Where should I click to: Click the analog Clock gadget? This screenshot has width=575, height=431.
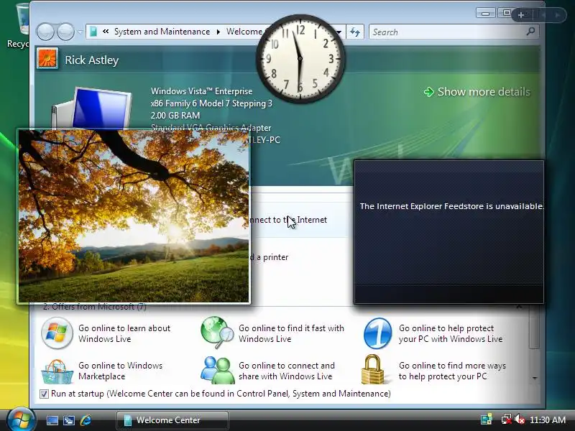tap(300, 59)
